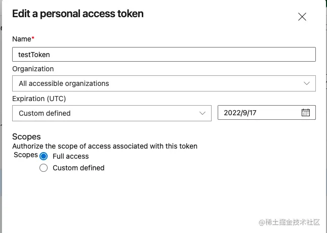
Task: Click the Organization field label
Action: pyautogui.click(x=33, y=69)
